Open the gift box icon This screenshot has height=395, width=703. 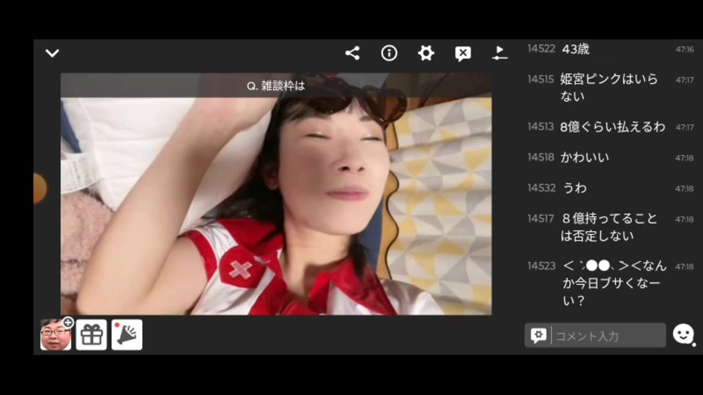(92, 334)
